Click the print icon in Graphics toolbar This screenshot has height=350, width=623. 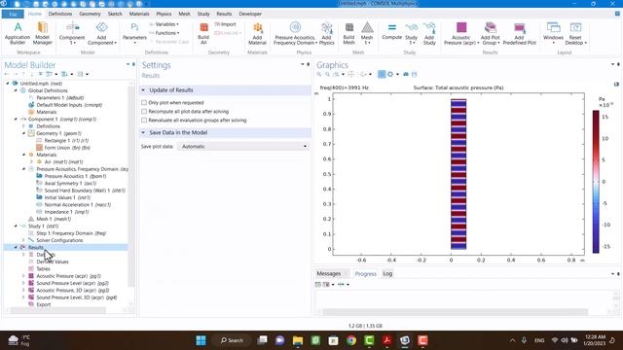(415, 74)
